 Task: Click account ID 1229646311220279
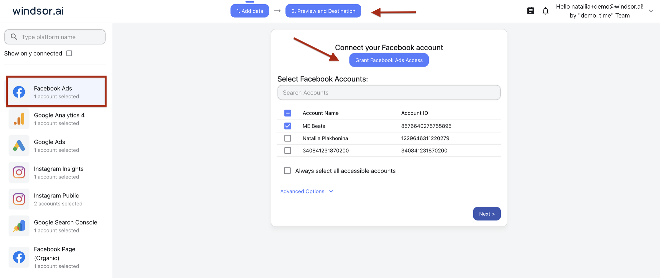point(425,138)
